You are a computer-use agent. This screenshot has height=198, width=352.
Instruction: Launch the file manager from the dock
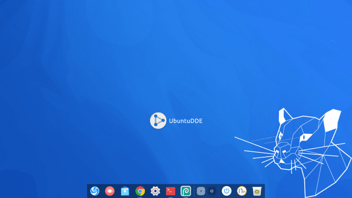coord(125,191)
